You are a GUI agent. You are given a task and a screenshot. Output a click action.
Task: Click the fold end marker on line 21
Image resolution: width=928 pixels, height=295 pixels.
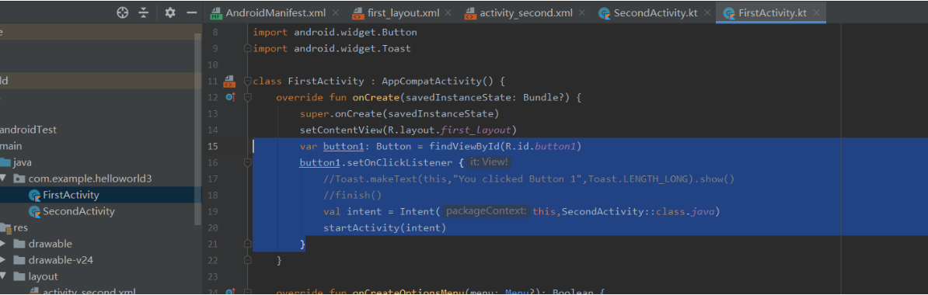[x=248, y=244]
